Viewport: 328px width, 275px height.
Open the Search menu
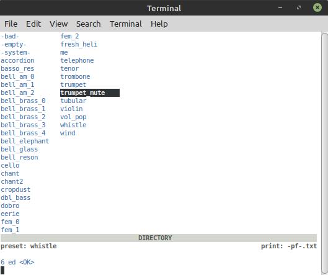pos(88,24)
